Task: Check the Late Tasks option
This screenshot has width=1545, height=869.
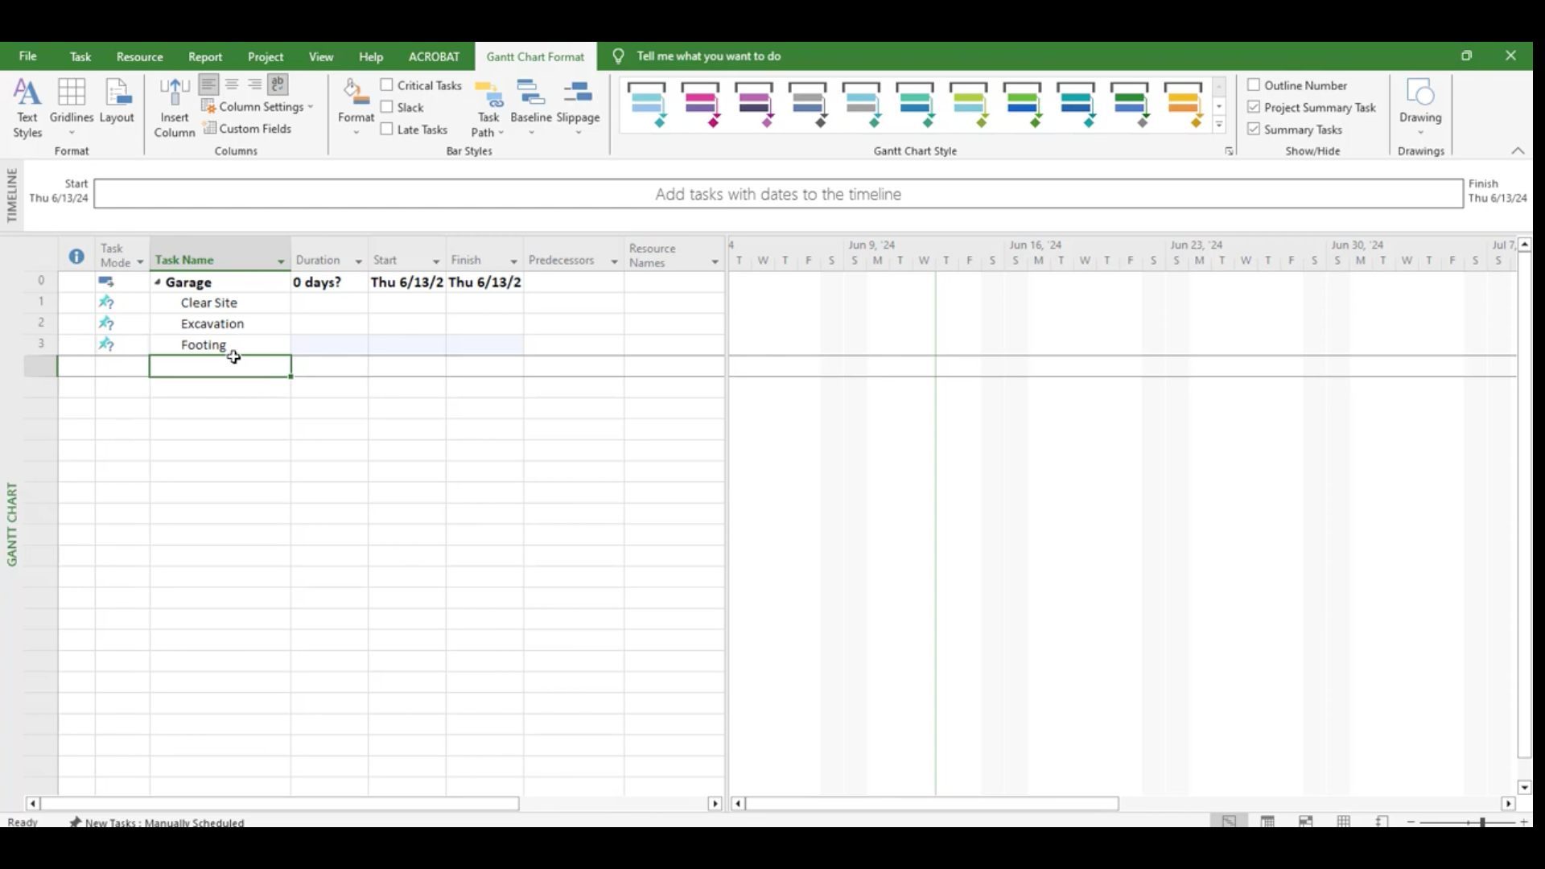Action: (387, 130)
